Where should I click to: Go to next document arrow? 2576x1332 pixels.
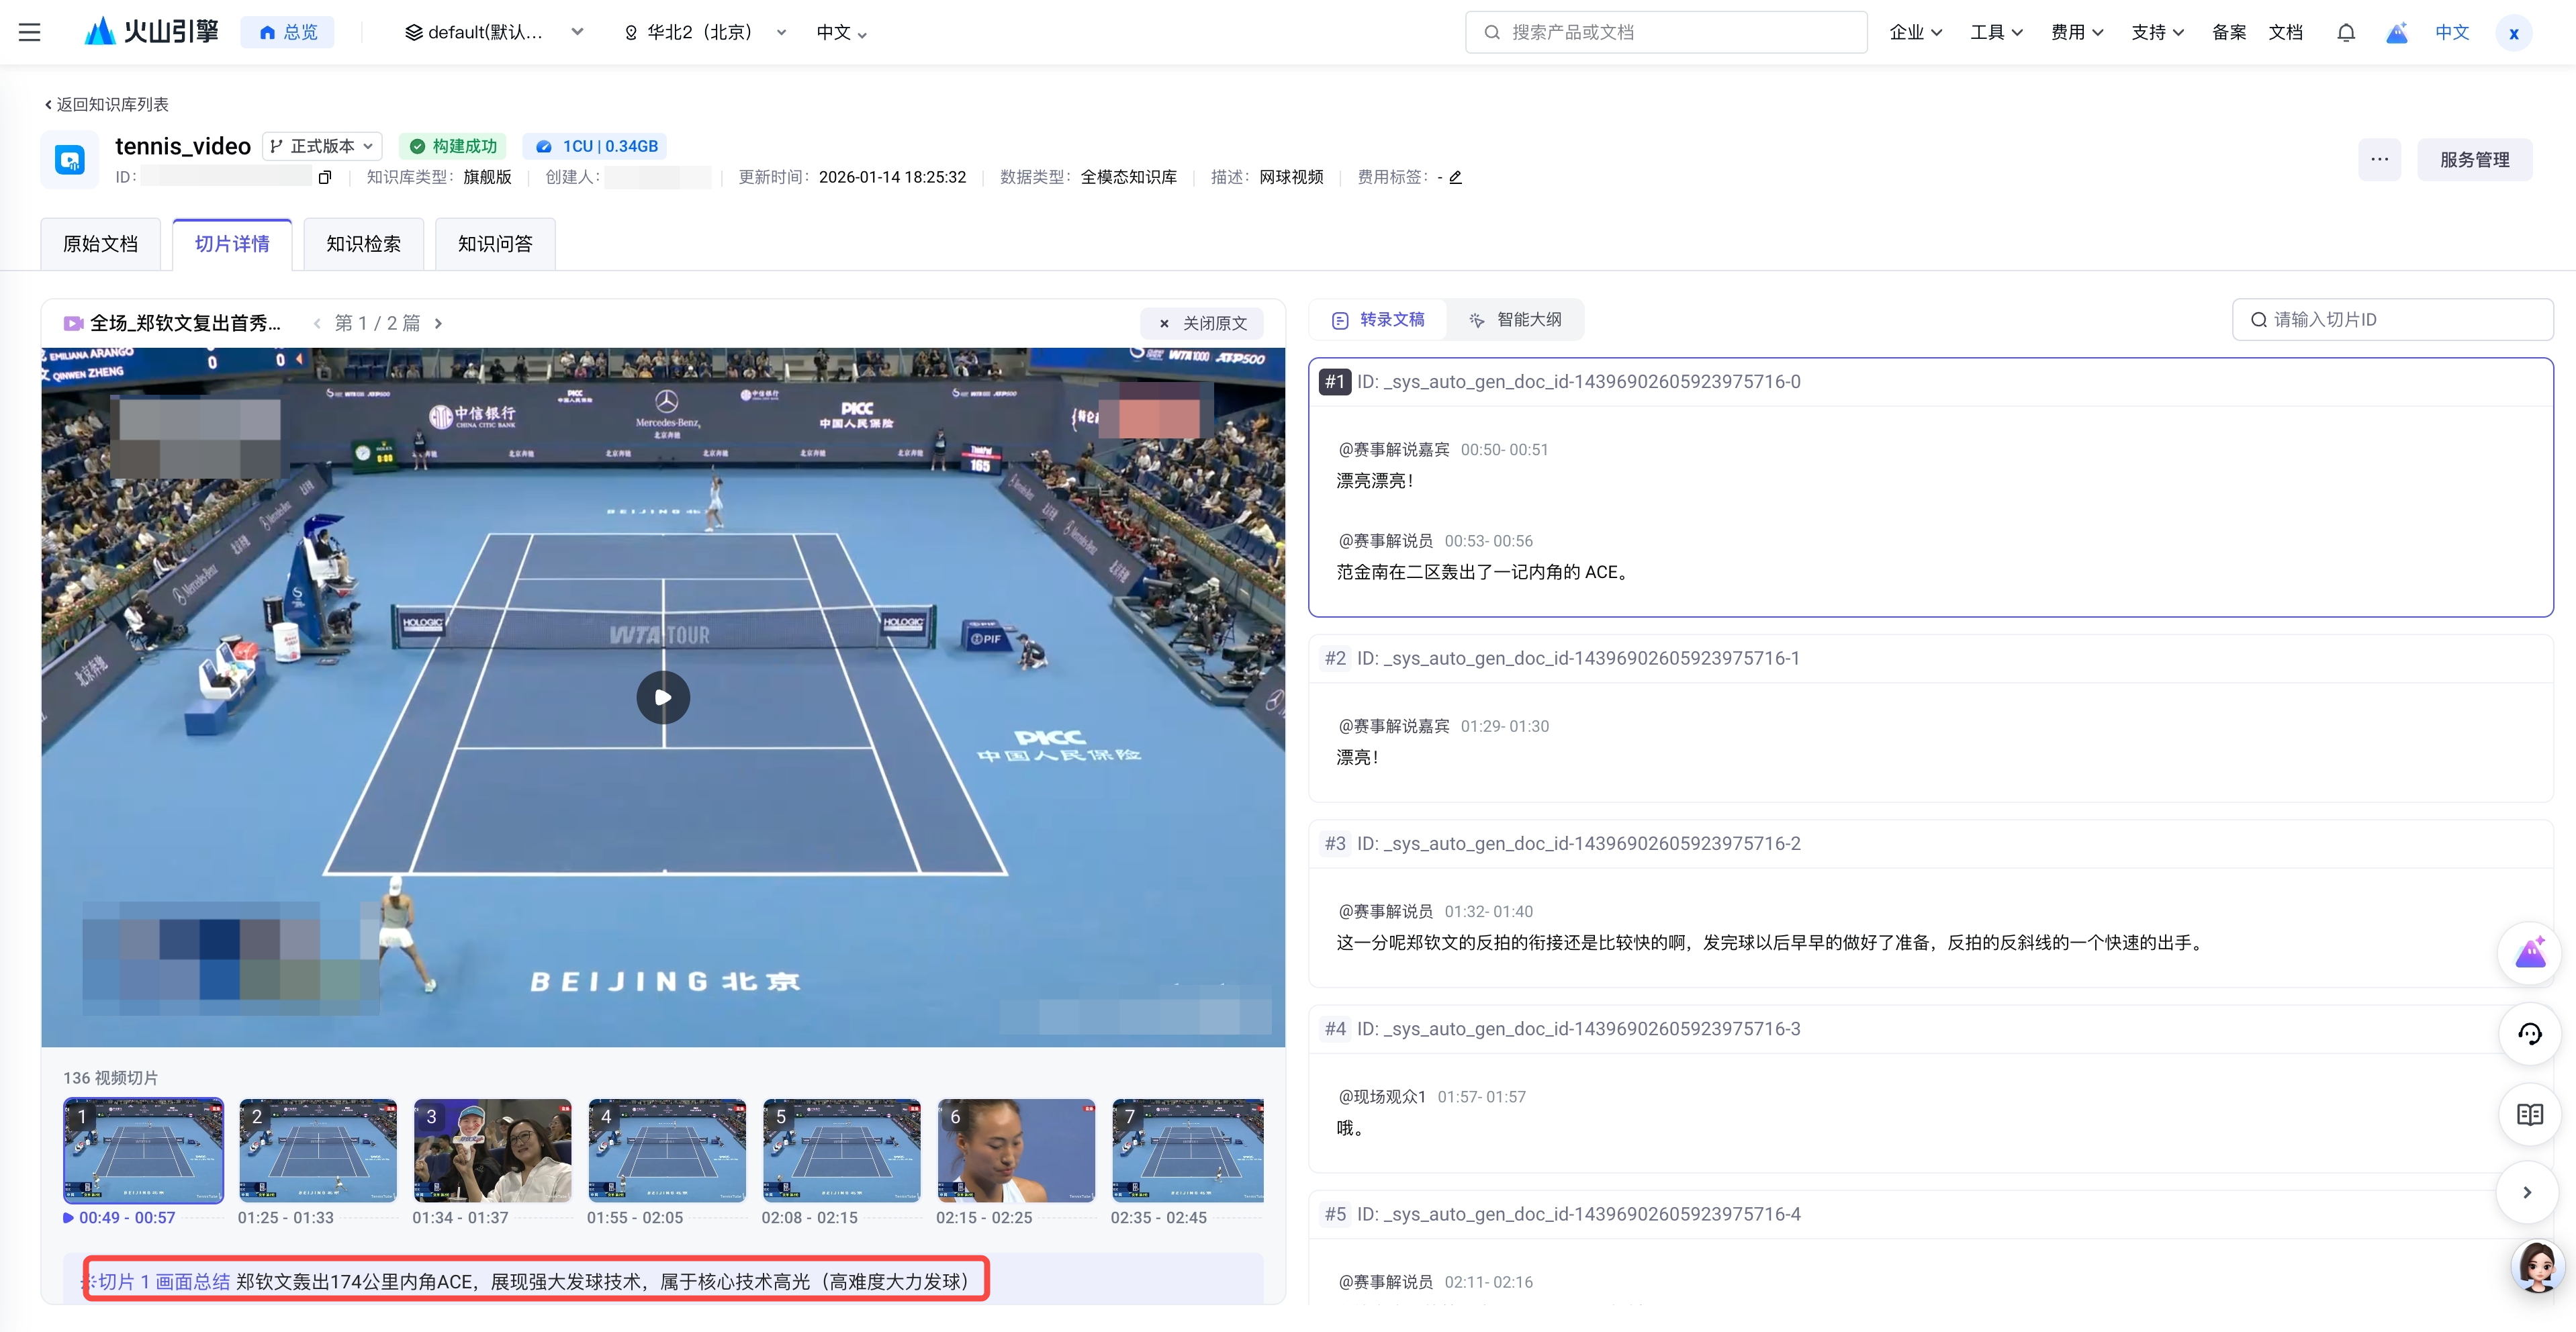tap(438, 323)
